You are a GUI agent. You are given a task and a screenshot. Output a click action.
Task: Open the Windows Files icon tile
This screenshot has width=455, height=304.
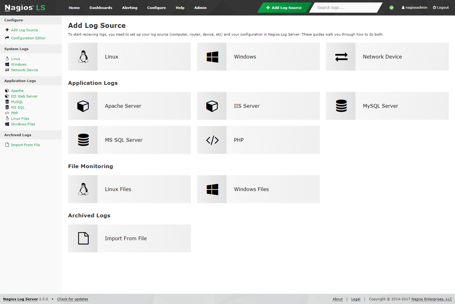(212, 189)
